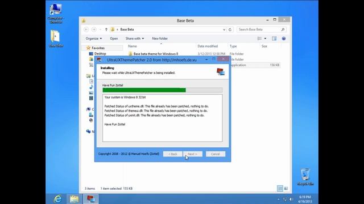The height and width of the screenshot is (204, 364).
Task: Open explorer Help icon
Action: [x=284, y=39]
